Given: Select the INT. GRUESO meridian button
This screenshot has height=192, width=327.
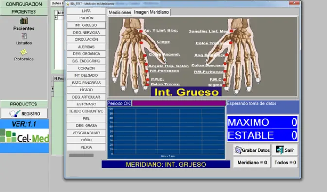Looking at the screenshot, I should pos(86,25).
